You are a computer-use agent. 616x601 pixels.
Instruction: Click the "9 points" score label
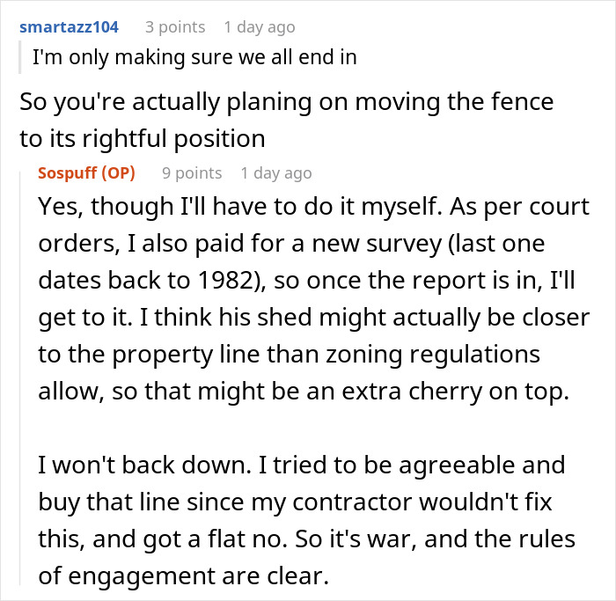pos(192,172)
